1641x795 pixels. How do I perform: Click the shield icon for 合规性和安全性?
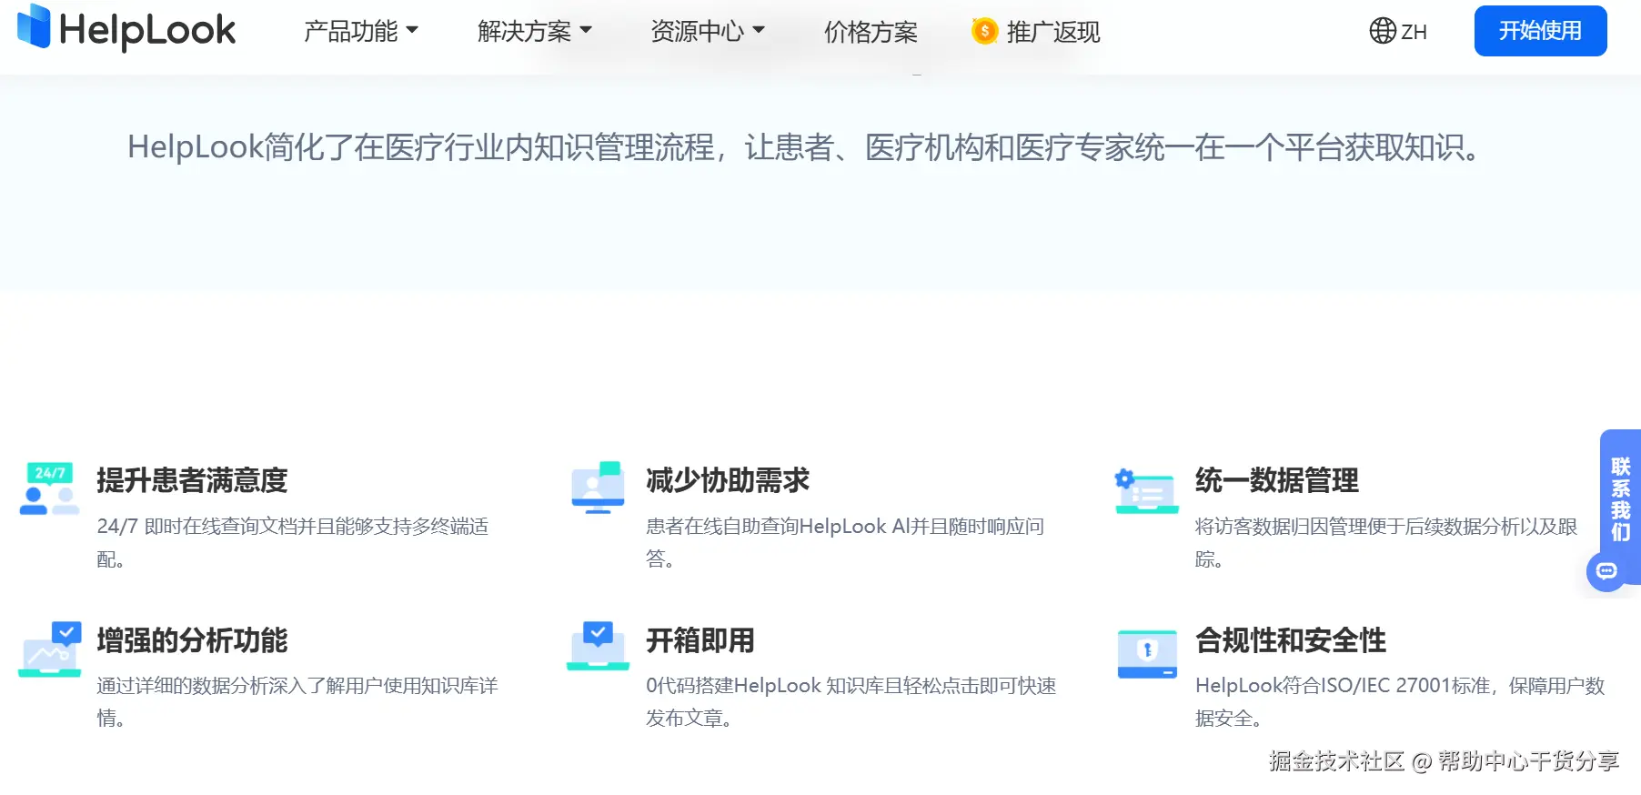pos(1147,654)
